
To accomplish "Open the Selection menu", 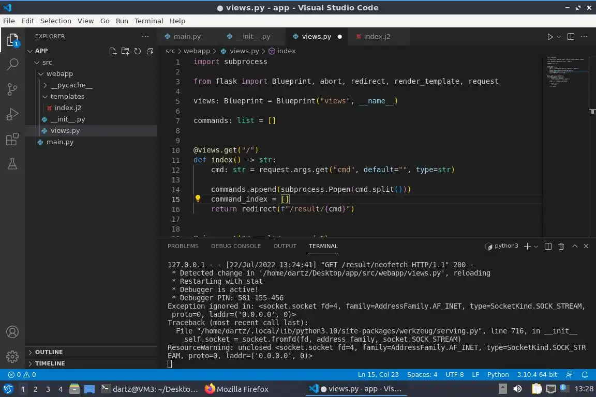I will [55, 21].
